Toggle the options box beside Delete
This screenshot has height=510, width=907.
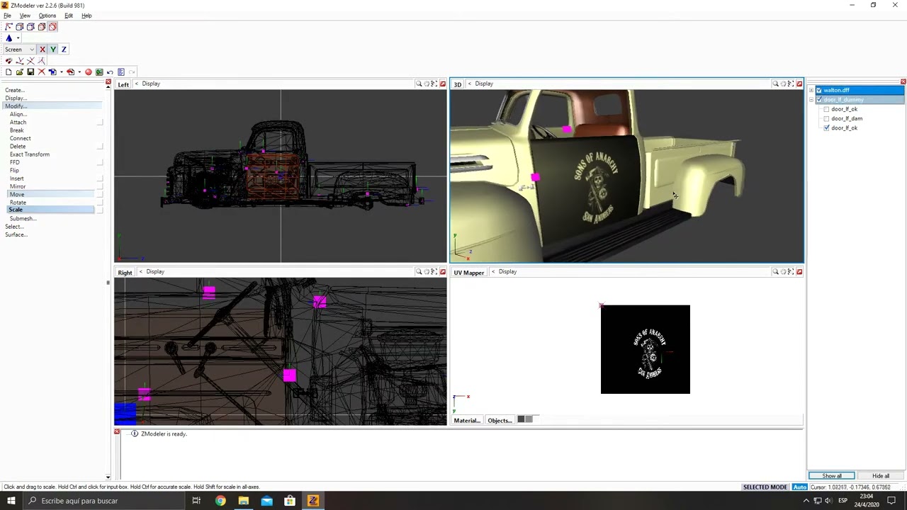tap(99, 147)
